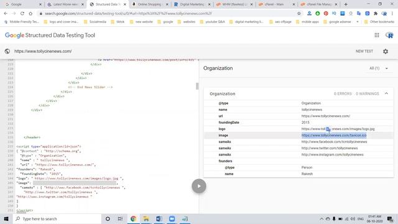Open the testing tool settings gear
This screenshot has width=398, height=224.
(x=386, y=51)
